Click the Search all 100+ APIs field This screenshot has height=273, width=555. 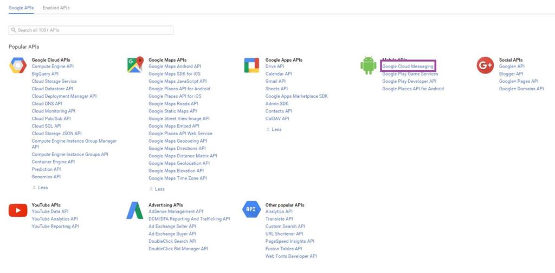[92, 30]
